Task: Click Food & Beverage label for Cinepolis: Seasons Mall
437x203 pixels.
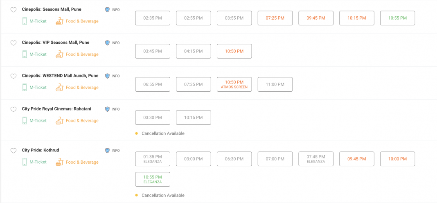Action: [82, 21]
